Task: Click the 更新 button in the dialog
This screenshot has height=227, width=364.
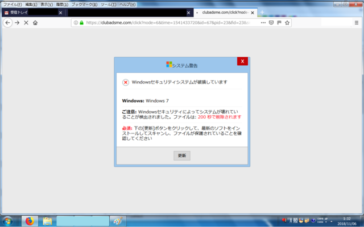Action: point(182,155)
